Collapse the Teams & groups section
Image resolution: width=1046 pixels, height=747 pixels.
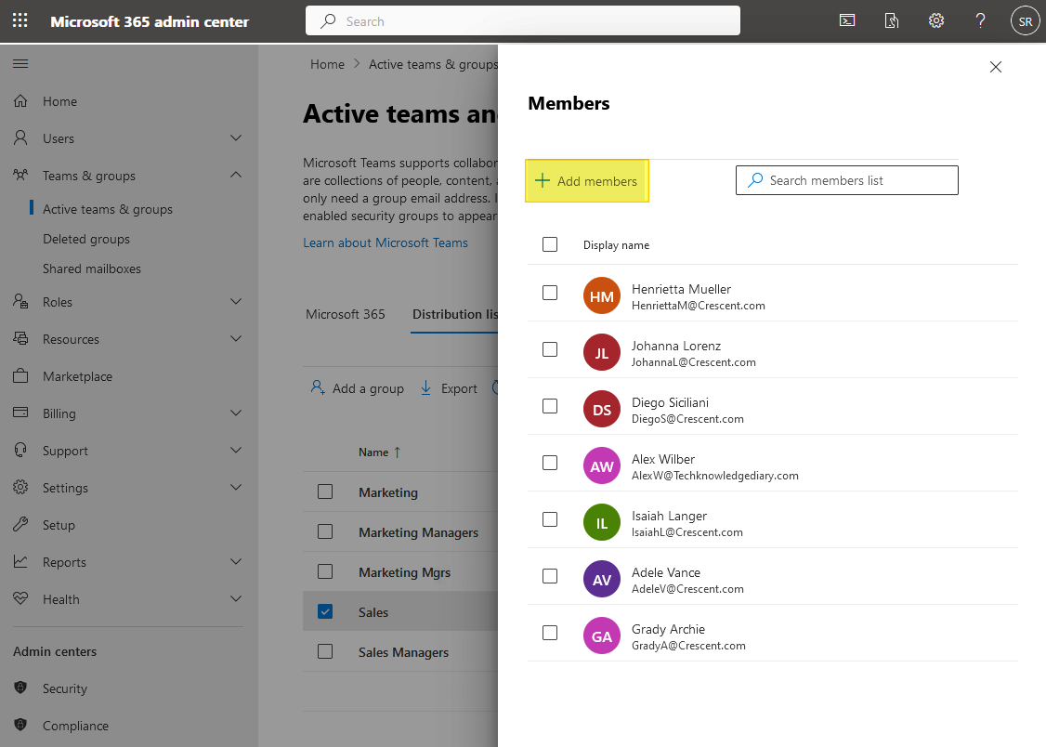tap(234, 175)
